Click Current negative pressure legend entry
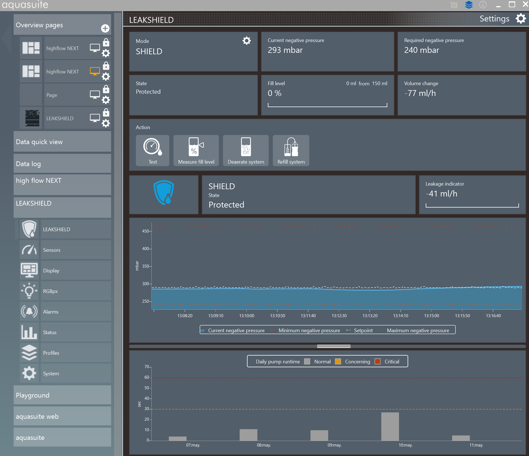 [x=233, y=330]
